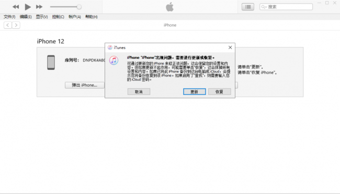
Task: Close the iTunes dialog with X
Action: [x=230, y=47]
